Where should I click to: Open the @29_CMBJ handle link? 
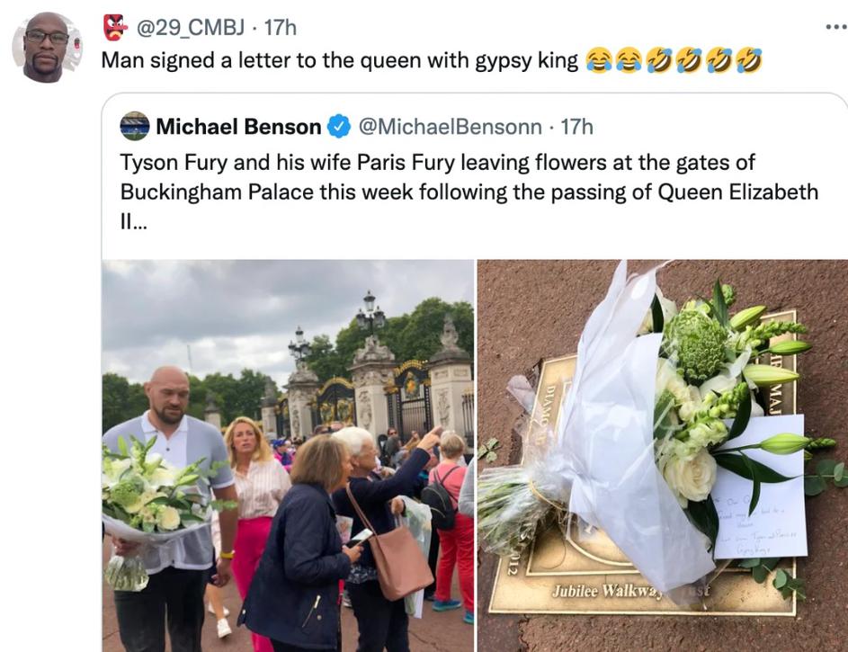[191, 28]
